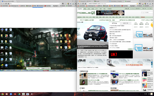Open Google Search icon in shelf
154x96 pixels.
[11, 94]
